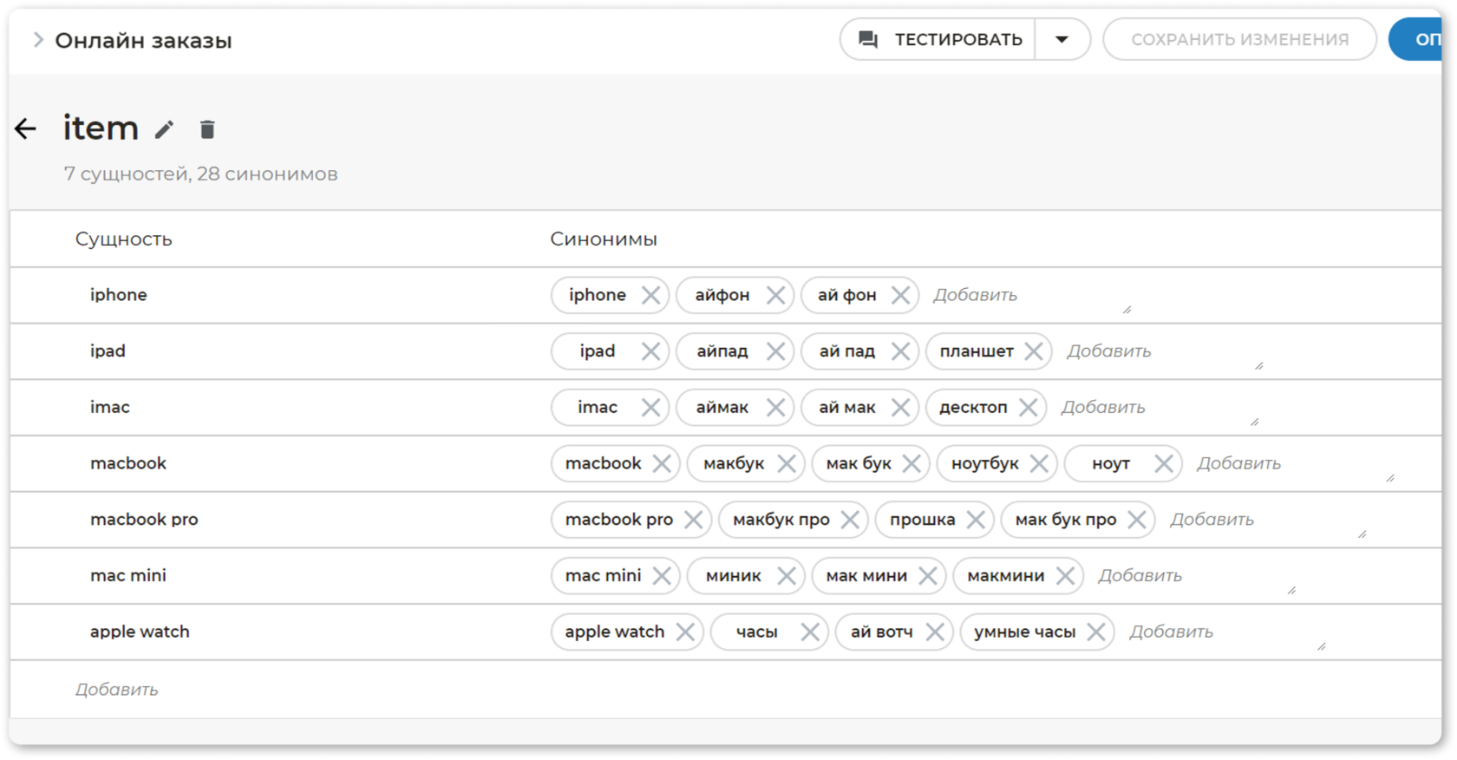Remove the synonym 'mac mini' chip
This screenshot has height=760, width=1457.
[662, 576]
